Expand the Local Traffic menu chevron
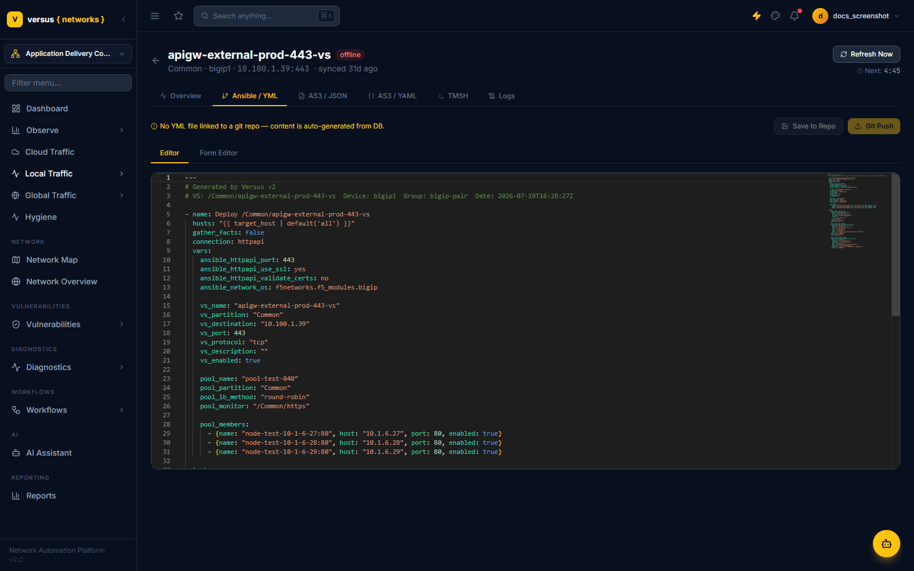The height and width of the screenshot is (571, 914). 122,174
